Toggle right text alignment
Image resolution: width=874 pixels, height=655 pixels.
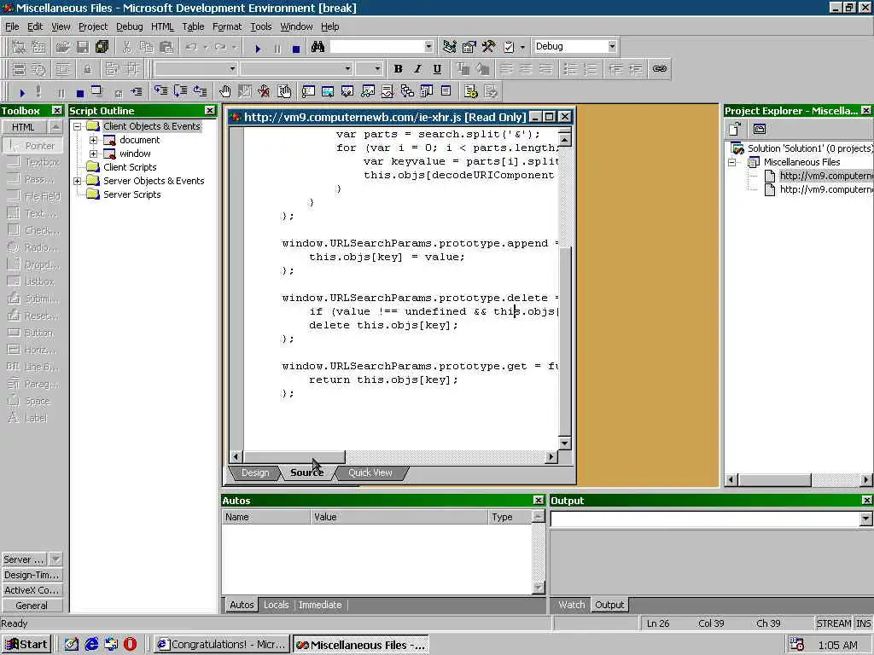point(545,68)
